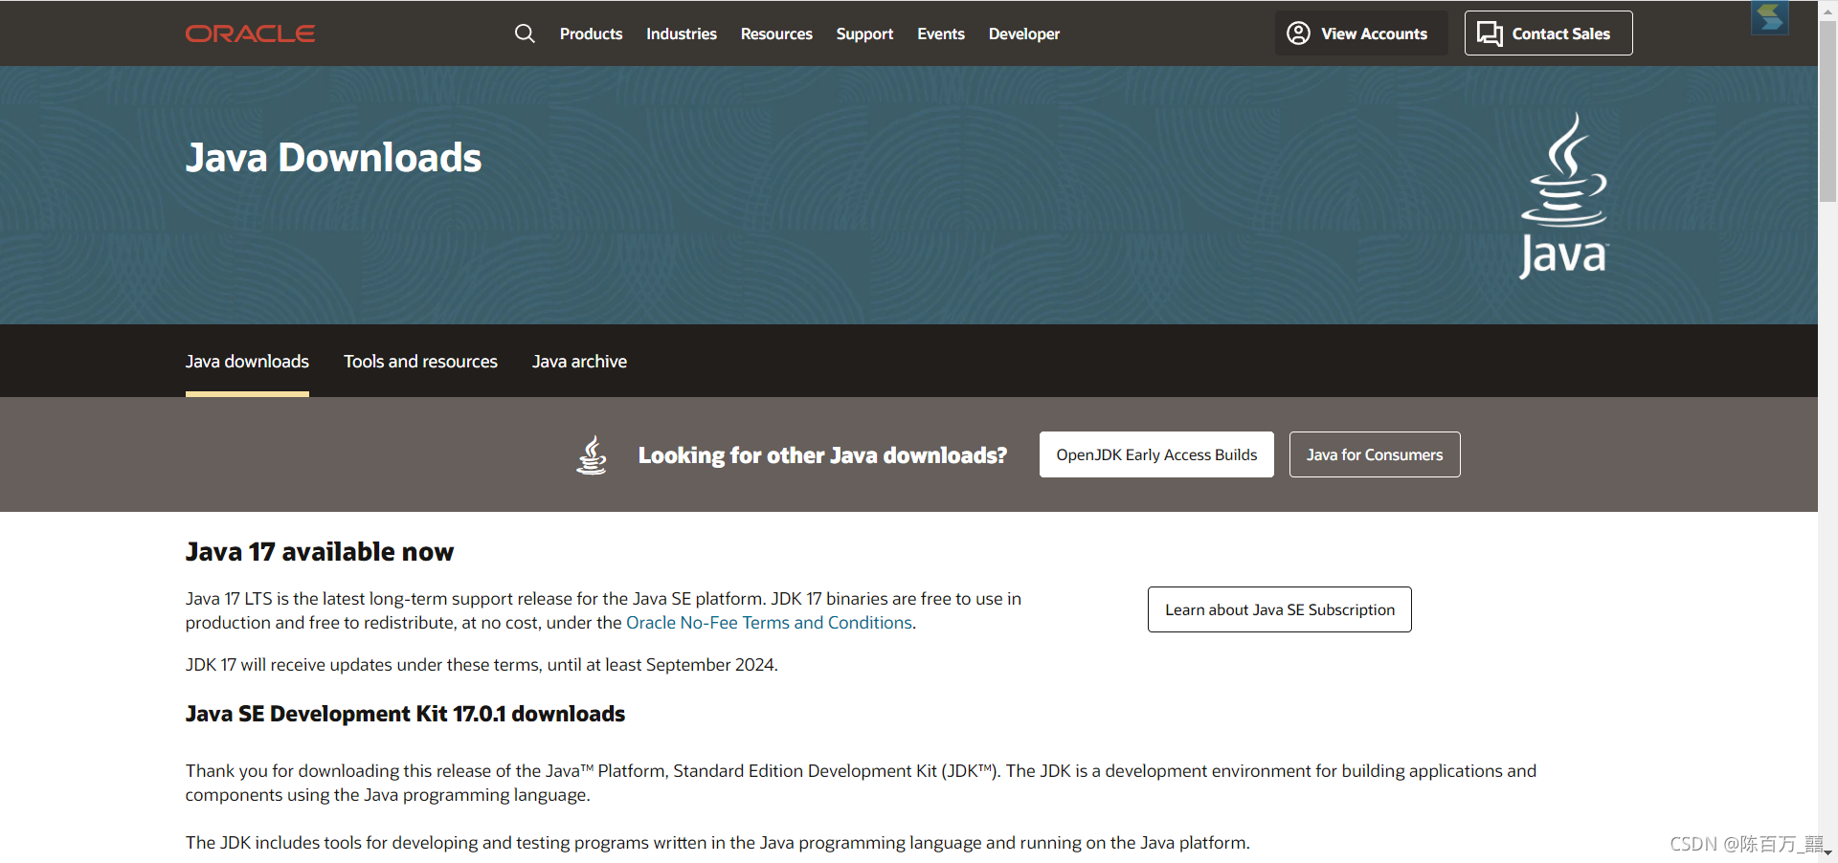Image resolution: width=1838 pixels, height=863 pixels.
Task: Click the 'Java 17 available now' heading
Action: [x=320, y=552]
